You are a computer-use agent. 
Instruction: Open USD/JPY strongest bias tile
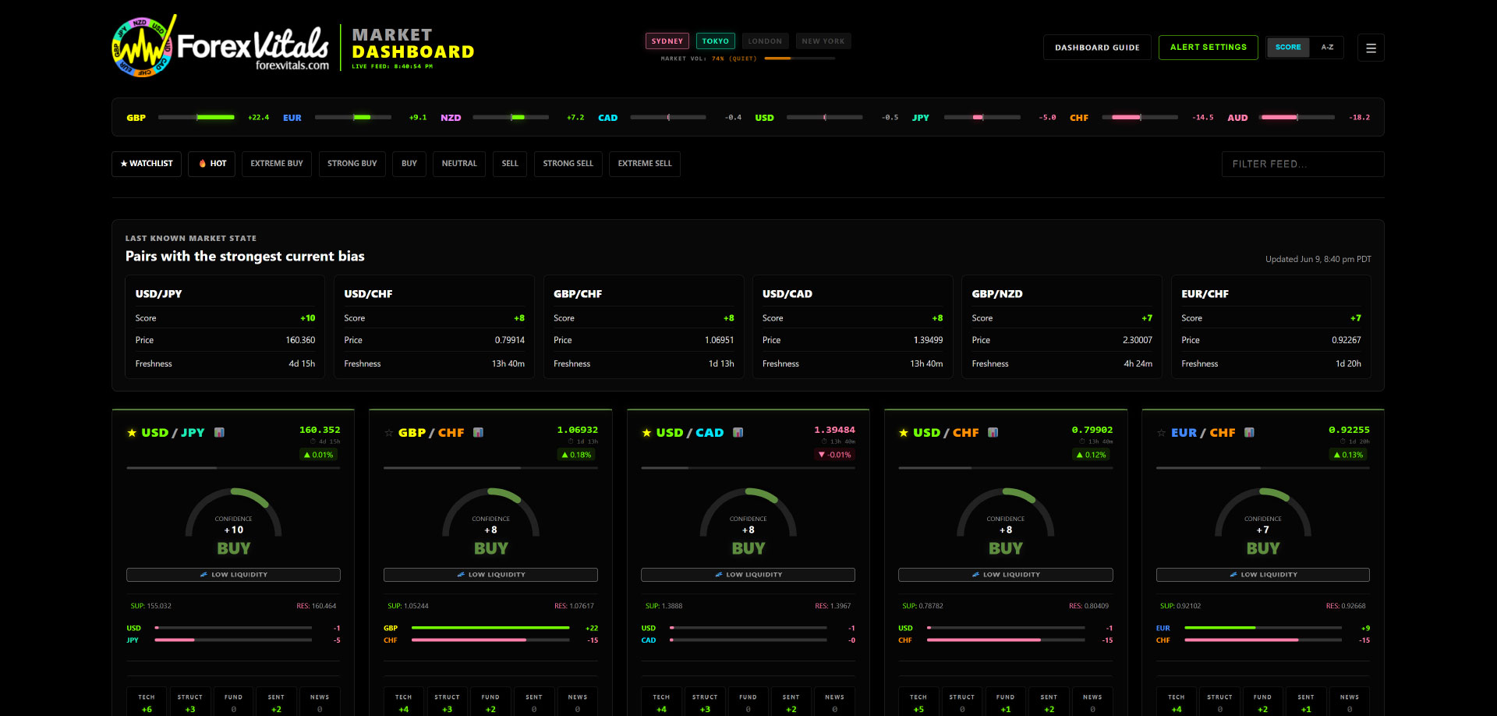coord(225,327)
